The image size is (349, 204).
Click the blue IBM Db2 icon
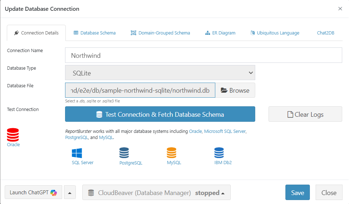219,153
